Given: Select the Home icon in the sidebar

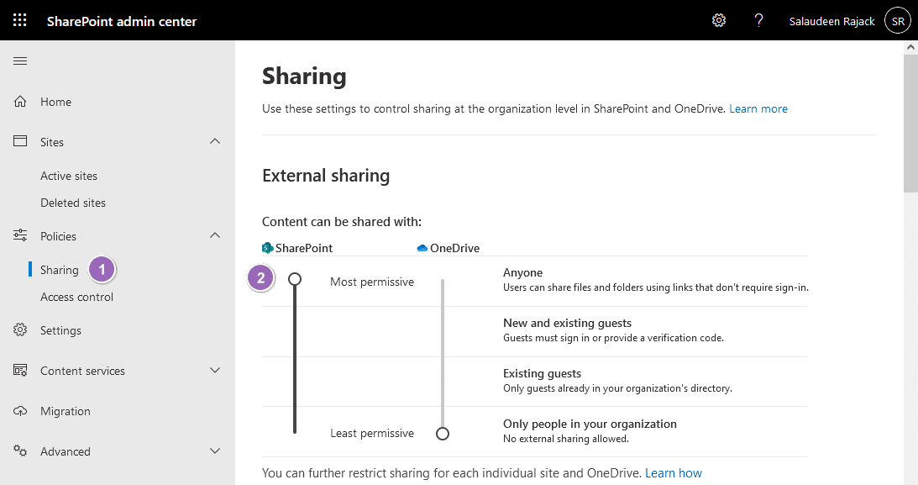Looking at the screenshot, I should click(x=20, y=101).
